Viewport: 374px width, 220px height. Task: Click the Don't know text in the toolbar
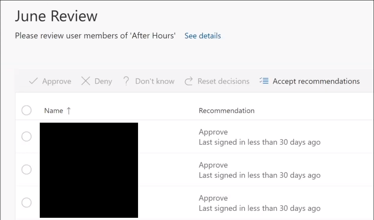155,81
